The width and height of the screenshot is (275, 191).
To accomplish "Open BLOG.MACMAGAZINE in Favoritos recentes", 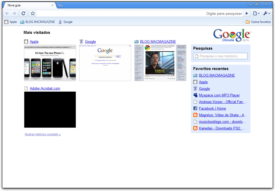I will tap(217, 75).
